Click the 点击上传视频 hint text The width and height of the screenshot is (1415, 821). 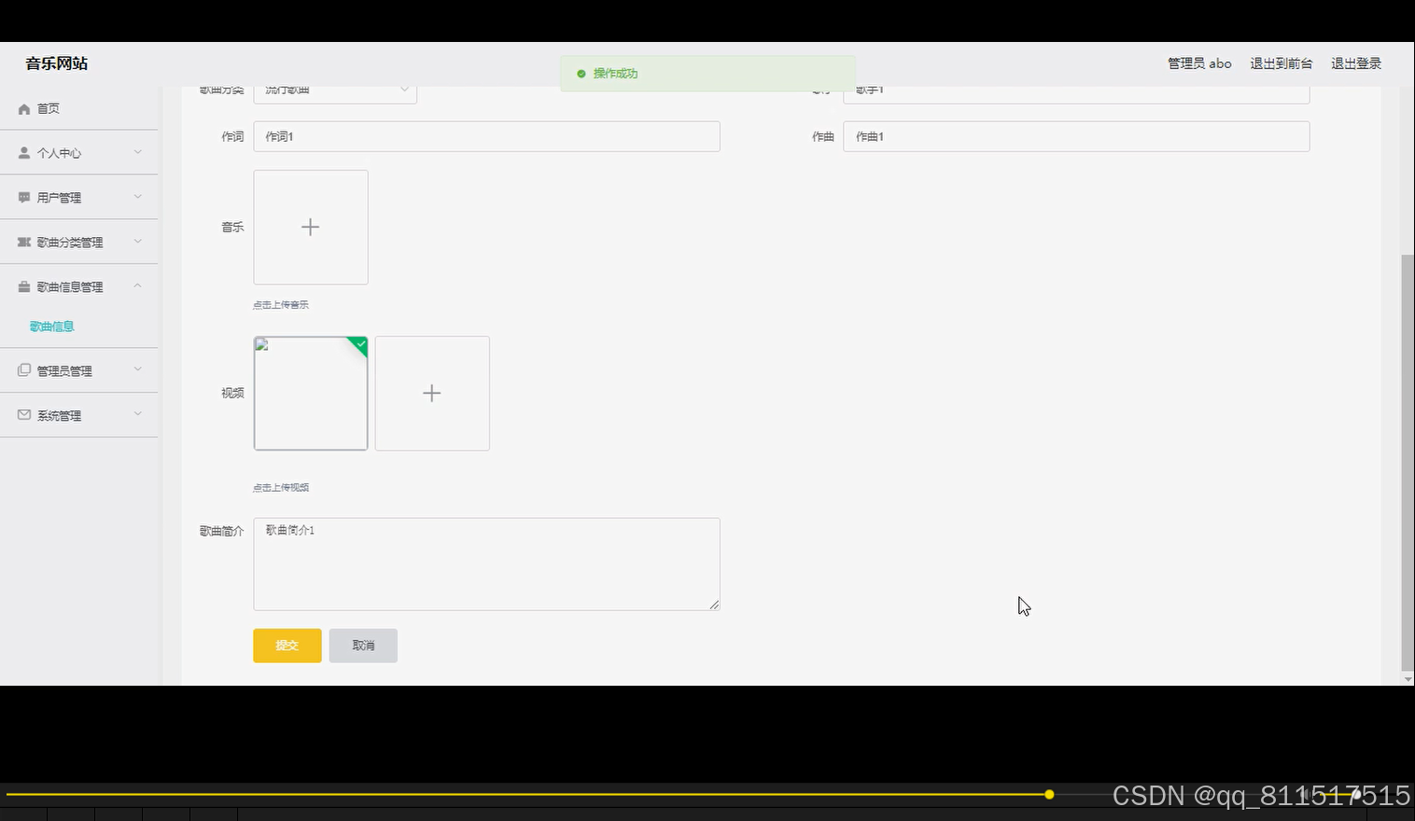(x=281, y=488)
